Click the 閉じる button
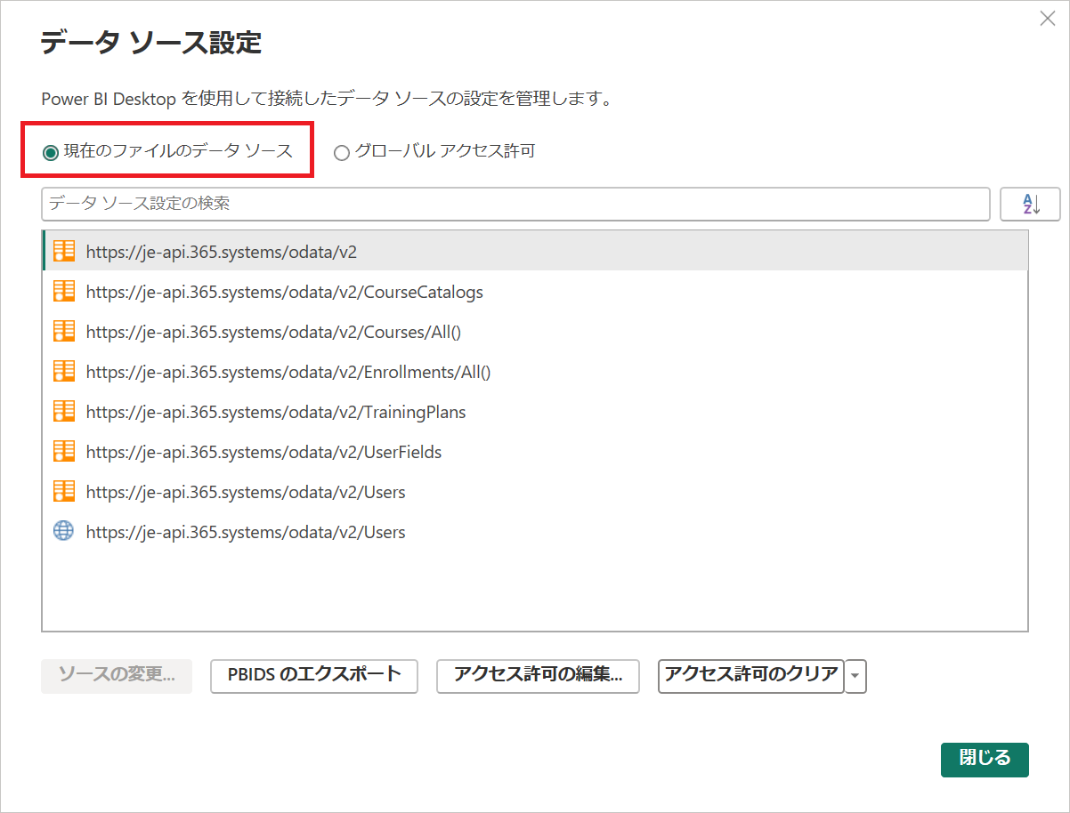 coord(985,760)
